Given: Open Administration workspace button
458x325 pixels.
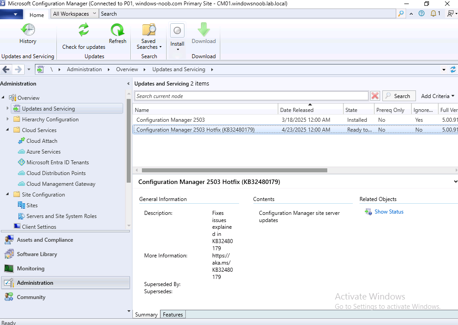Looking at the screenshot, I should click(x=66, y=282).
